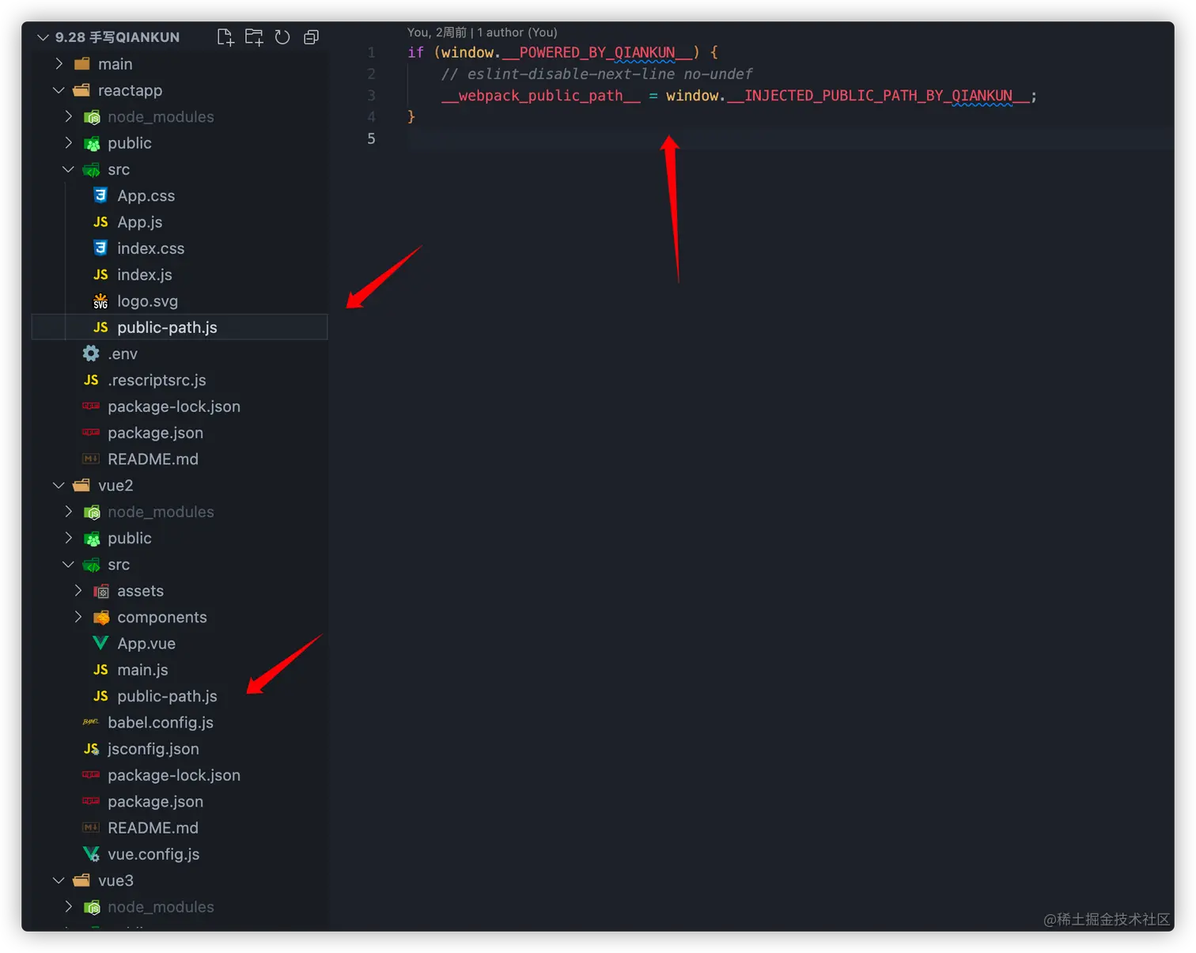This screenshot has height=953, width=1196.
Task: Click the Refresh Explorer icon
Action: click(282, 37)
